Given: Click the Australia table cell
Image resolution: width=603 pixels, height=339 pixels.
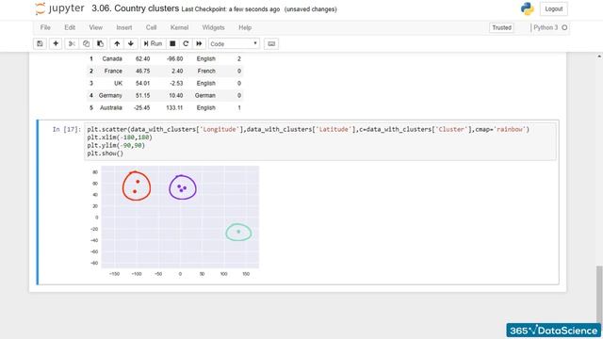Looking at the screenshot, I should tap(111, 107).
